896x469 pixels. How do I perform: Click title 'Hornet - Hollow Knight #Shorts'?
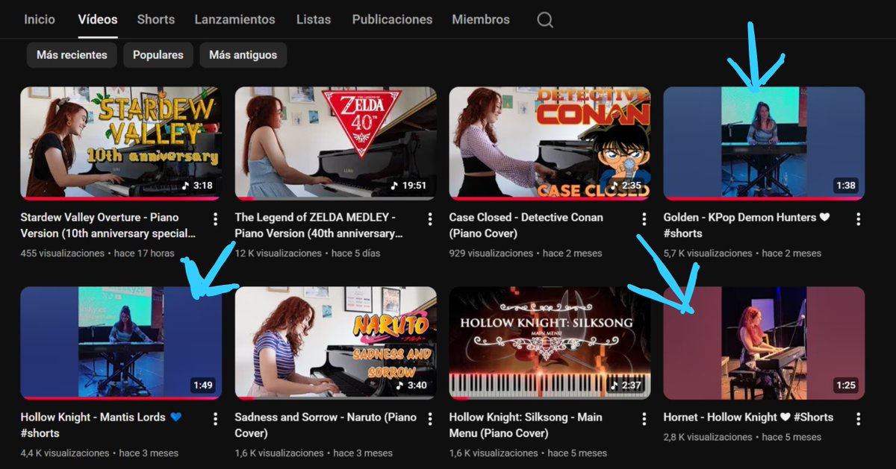(748, 417)
